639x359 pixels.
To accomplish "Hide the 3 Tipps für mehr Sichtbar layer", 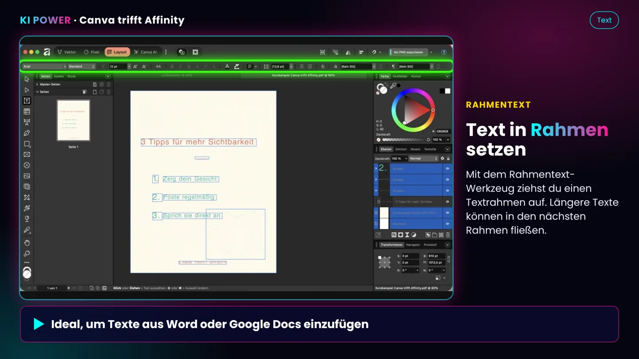I will point(447,202).
